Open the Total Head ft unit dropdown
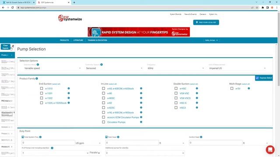Screen dimensions: 280x157 pos(171,143)
